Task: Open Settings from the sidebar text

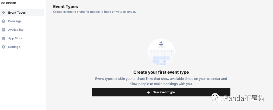Action: coord(14,47)
